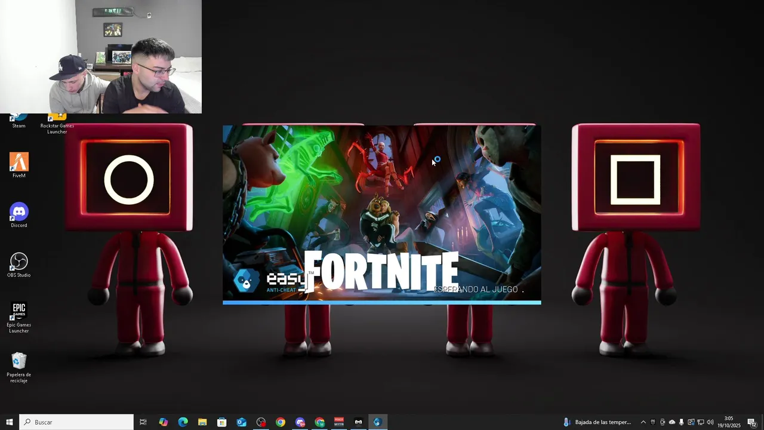
Task: Open the Windows Start menu
Action: click(x=10, y=422)
